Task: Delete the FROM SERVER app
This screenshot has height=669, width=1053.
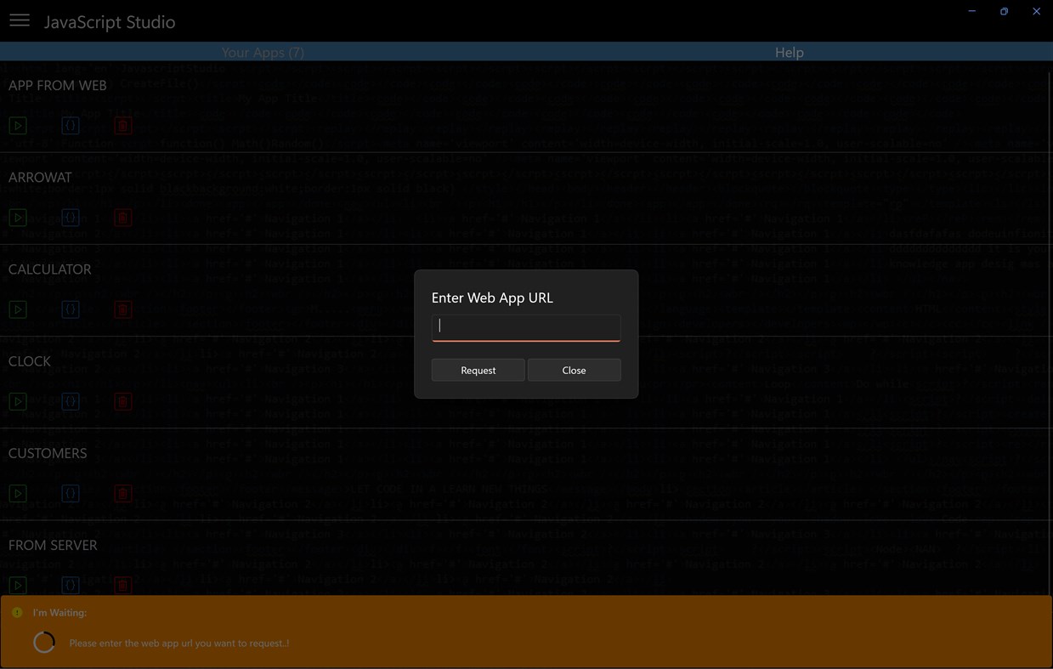Action: [x=122, y=585]
